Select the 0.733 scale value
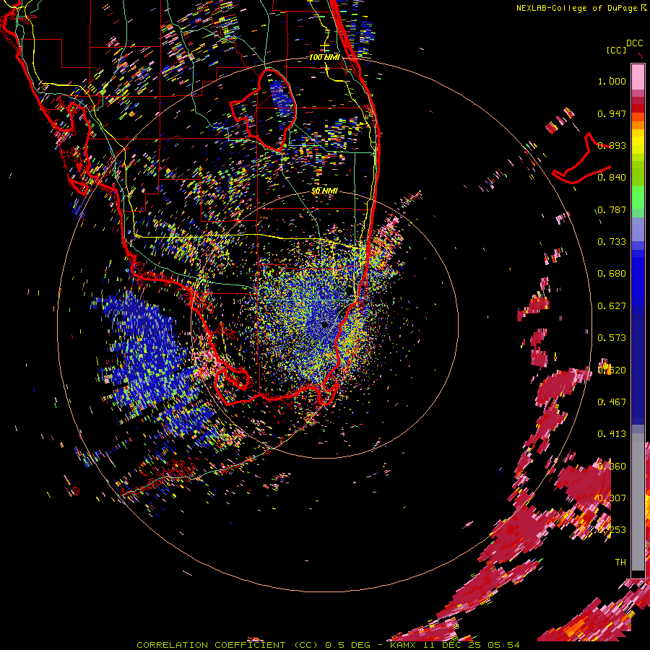This screenshot has height=650, width=650. click(x=612, y=242)
